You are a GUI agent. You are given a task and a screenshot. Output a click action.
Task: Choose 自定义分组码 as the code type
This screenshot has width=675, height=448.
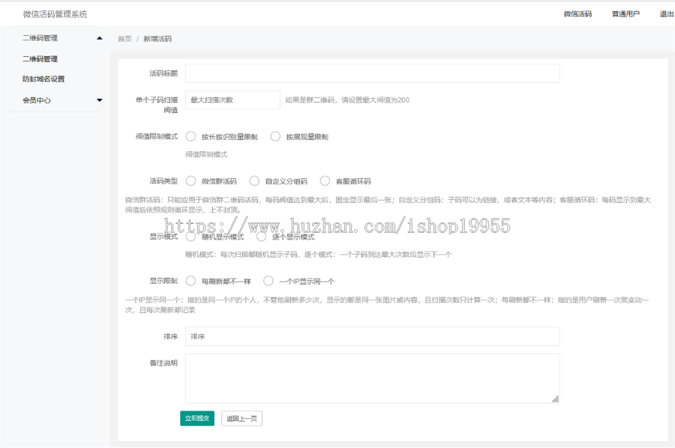point(254,181)
